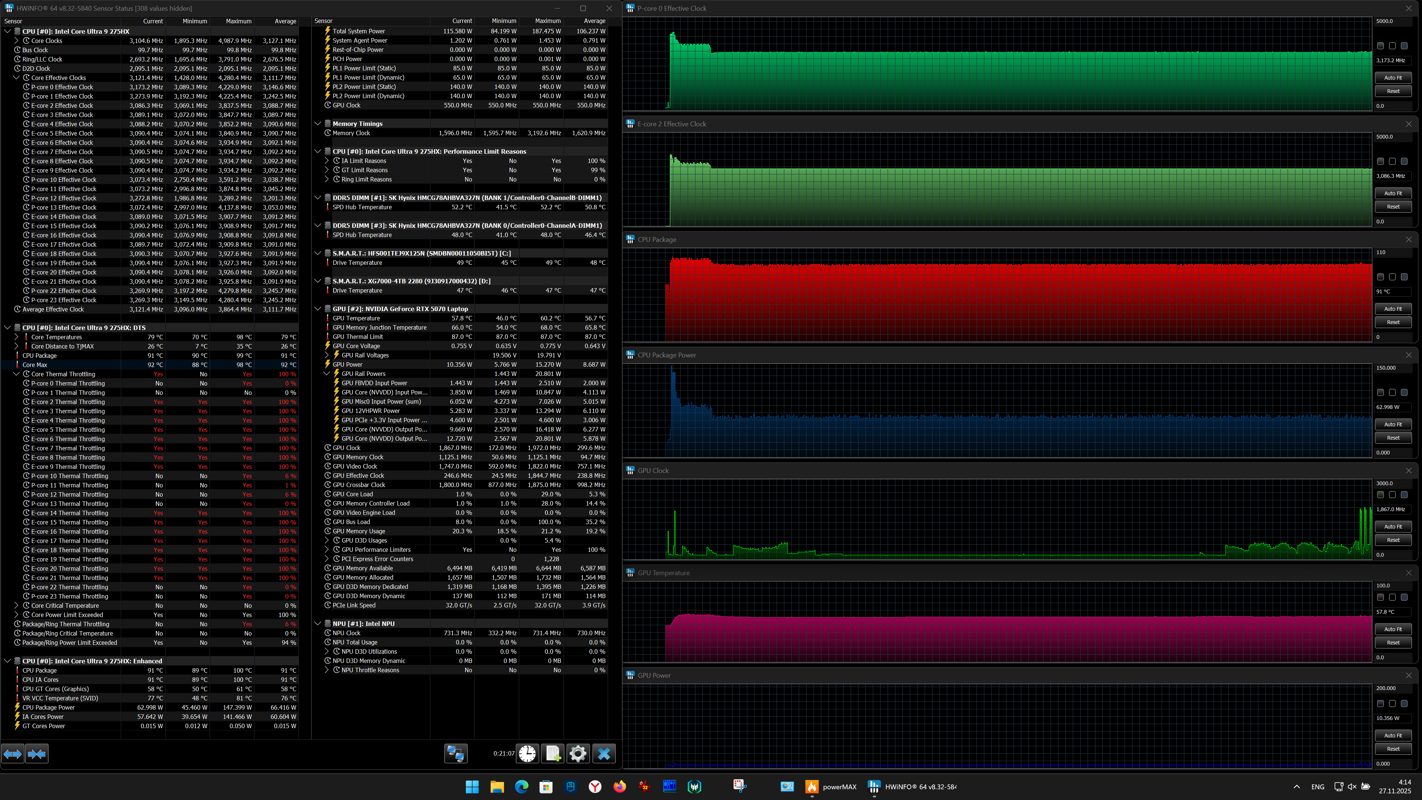1422x800 pixels.
Task: Click the Maximum column header in left panel
Action: (x=238, y=21)
